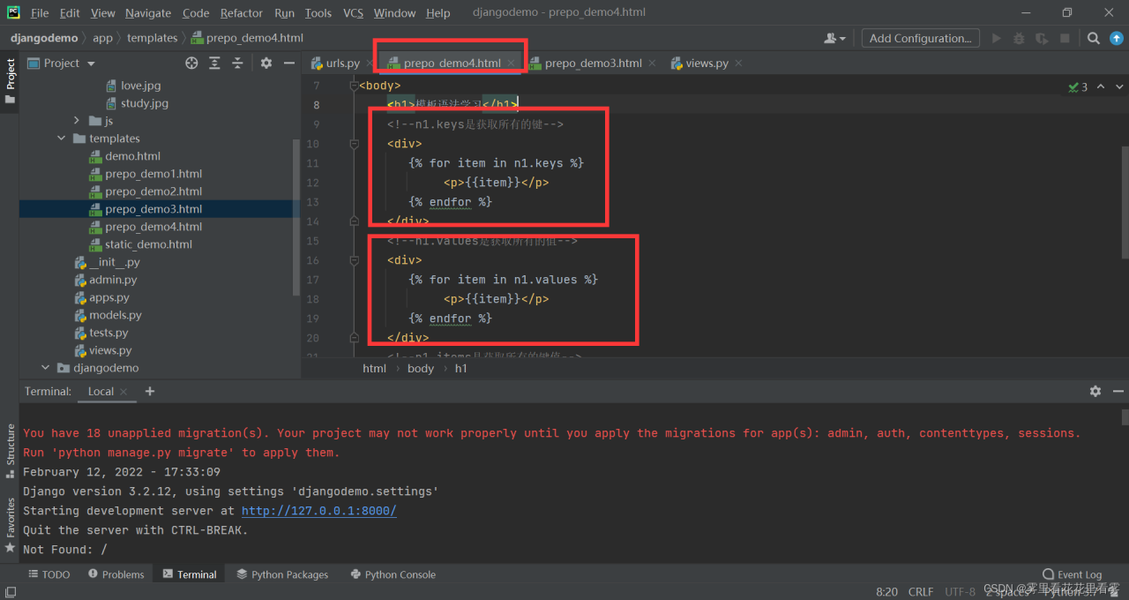
Task: Switch to the views.py editor tab
Action: coord(706,64)
